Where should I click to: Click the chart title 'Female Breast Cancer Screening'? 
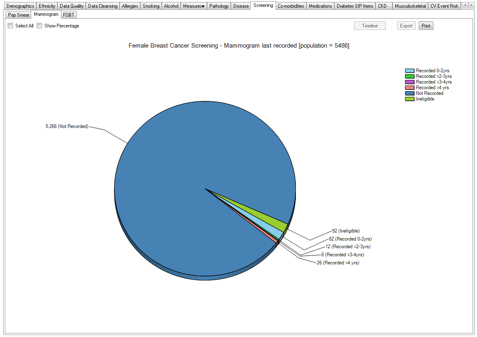pyautogui.click(x=173, y=46)
